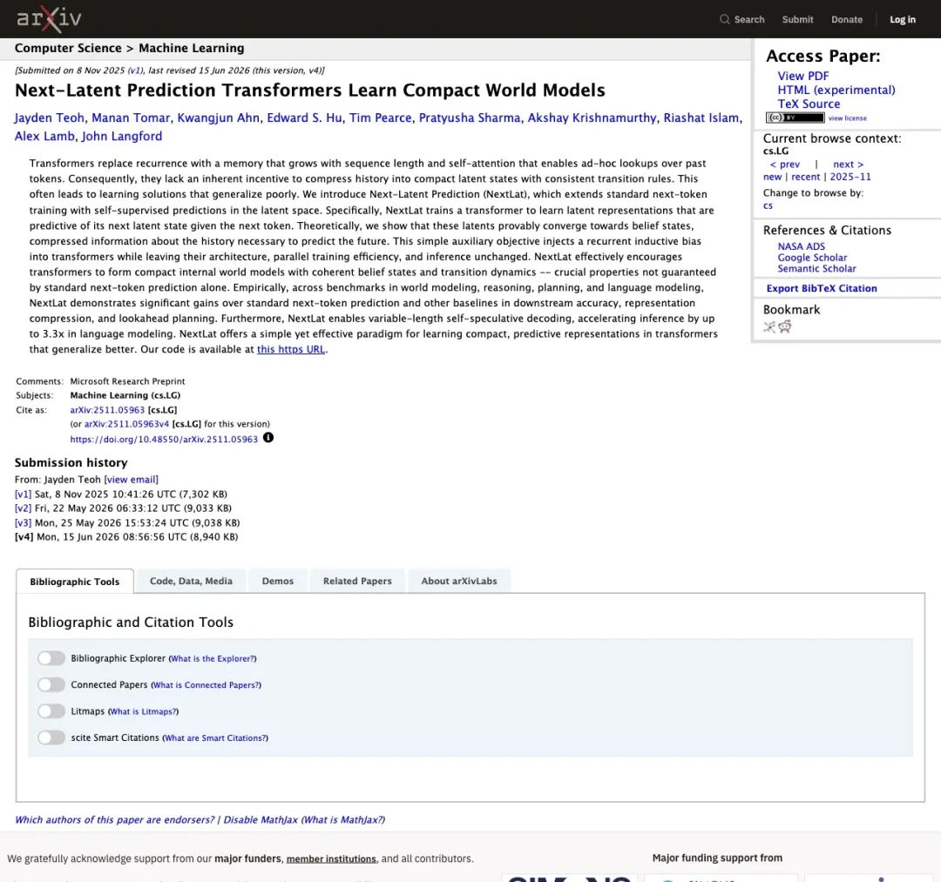
Task: Go to prev paper in cs.LG
Action: pos(784,165)
